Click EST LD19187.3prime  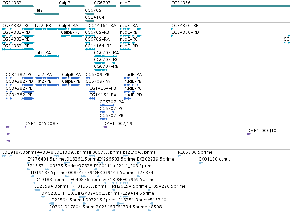click(x=7, y=156)
